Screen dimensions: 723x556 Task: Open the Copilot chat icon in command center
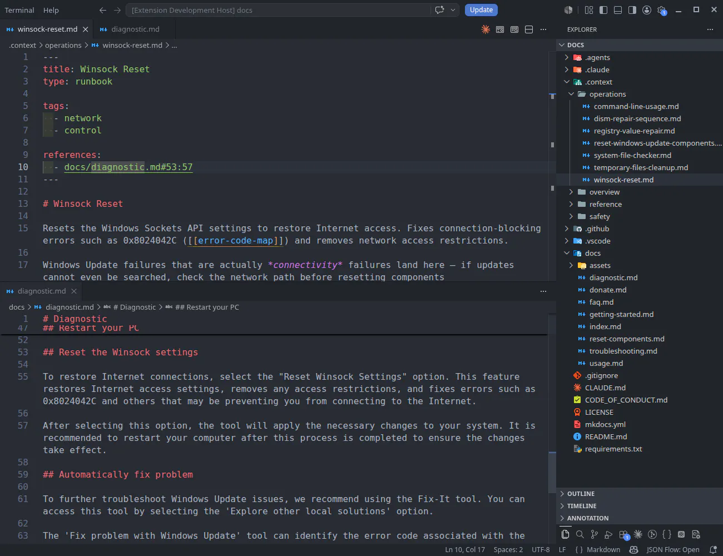439,10
